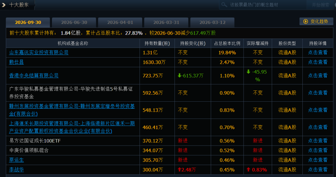Screen dimensions: 336x177
Task: Click the 723.75万 holding value
Action: point(153,76)
